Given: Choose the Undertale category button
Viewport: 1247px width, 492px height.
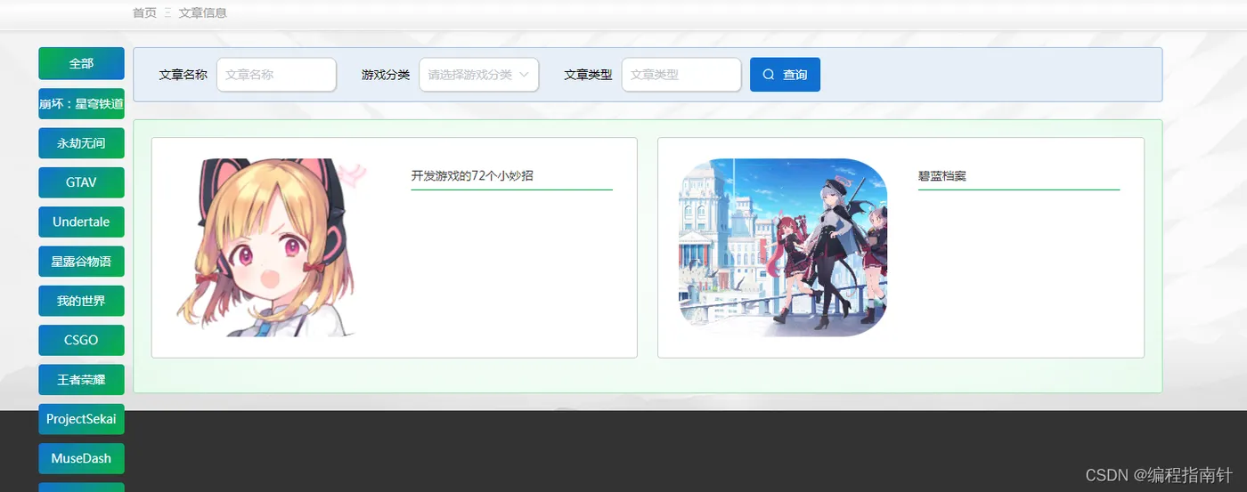Looking at the screenshot, I should pyautogui.click(x=81, y=222).
